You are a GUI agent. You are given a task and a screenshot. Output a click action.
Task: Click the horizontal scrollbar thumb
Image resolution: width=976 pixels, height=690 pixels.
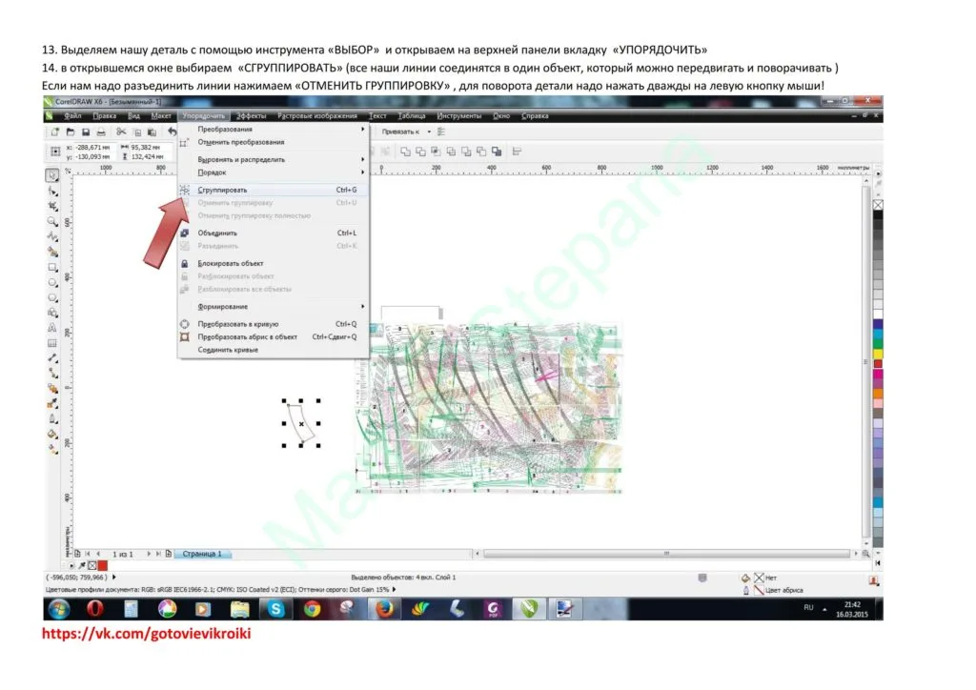666,553
